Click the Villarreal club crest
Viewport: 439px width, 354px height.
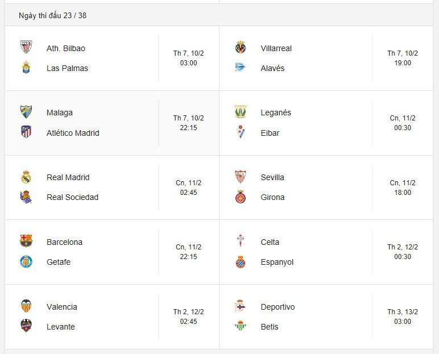point(241,48)
